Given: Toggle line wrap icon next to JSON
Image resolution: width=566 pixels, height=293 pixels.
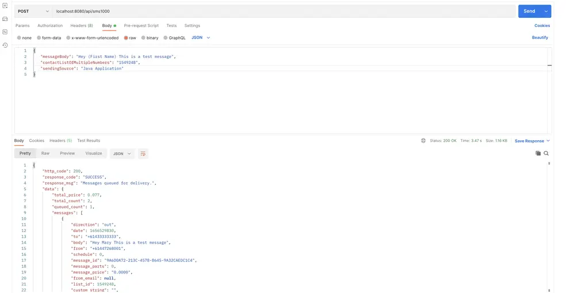Looking at the screenshot, I should coord(143,153).
